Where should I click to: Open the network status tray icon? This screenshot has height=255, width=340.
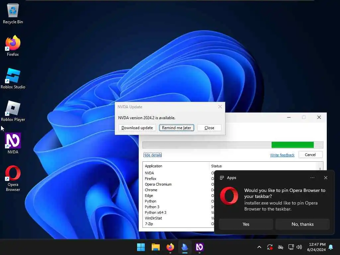coord(291,247)
